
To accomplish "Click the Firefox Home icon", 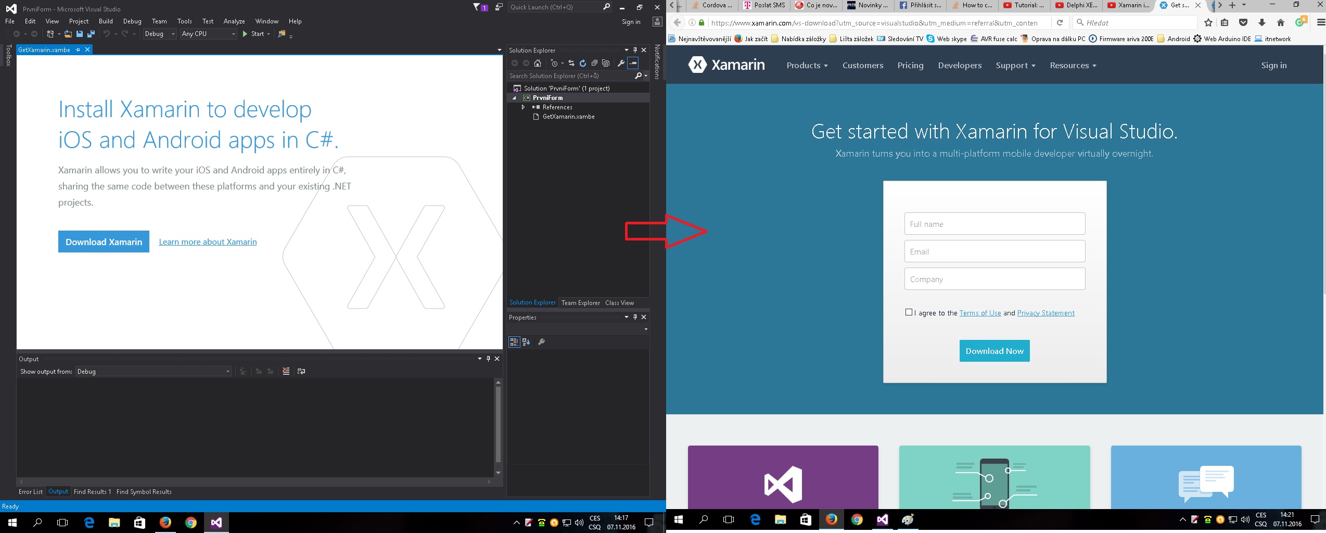I will [x=1281, y=22].
